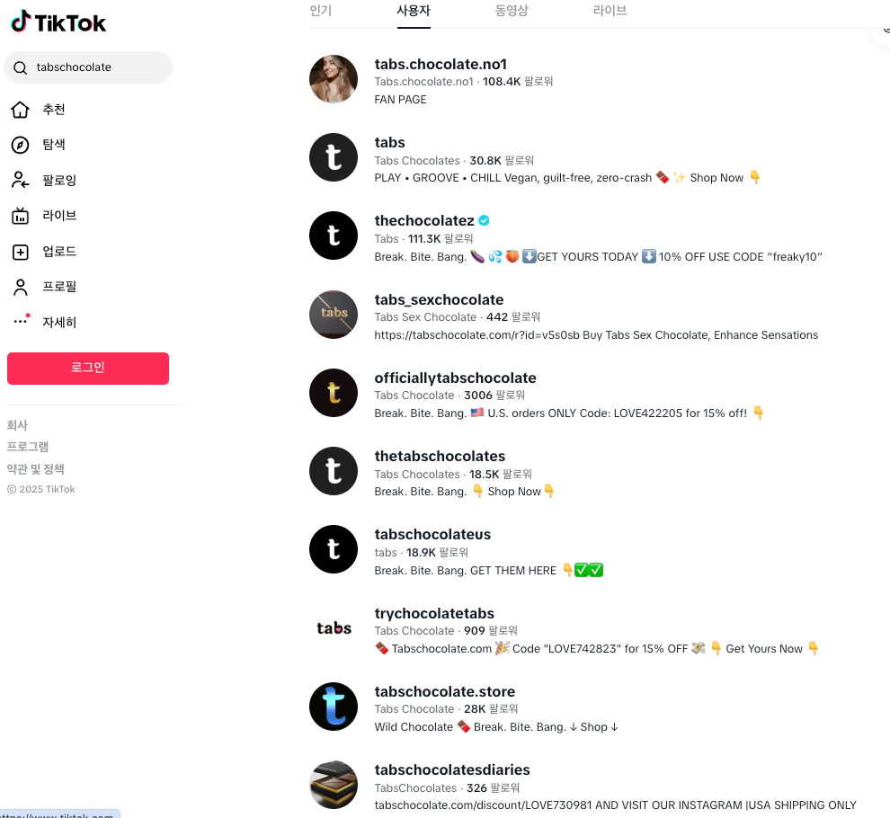This screenshot has height=818, width=890.
Task: Click the tabschocolate search field
Action: click(88, 67)
